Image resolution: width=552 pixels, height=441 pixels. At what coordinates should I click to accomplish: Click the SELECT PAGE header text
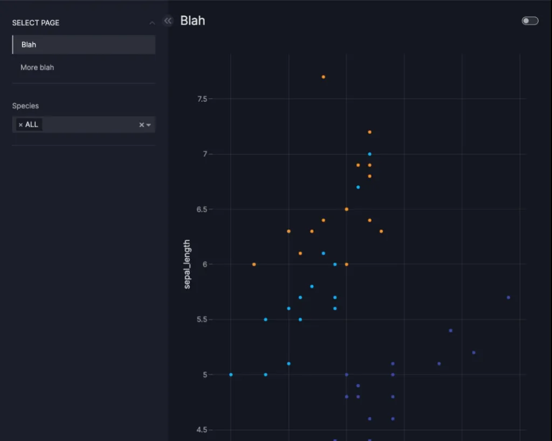click(x=36, y=23)
